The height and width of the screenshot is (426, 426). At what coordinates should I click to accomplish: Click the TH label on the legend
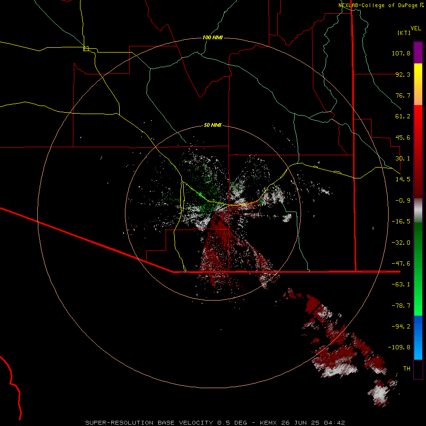pos(407,369)
